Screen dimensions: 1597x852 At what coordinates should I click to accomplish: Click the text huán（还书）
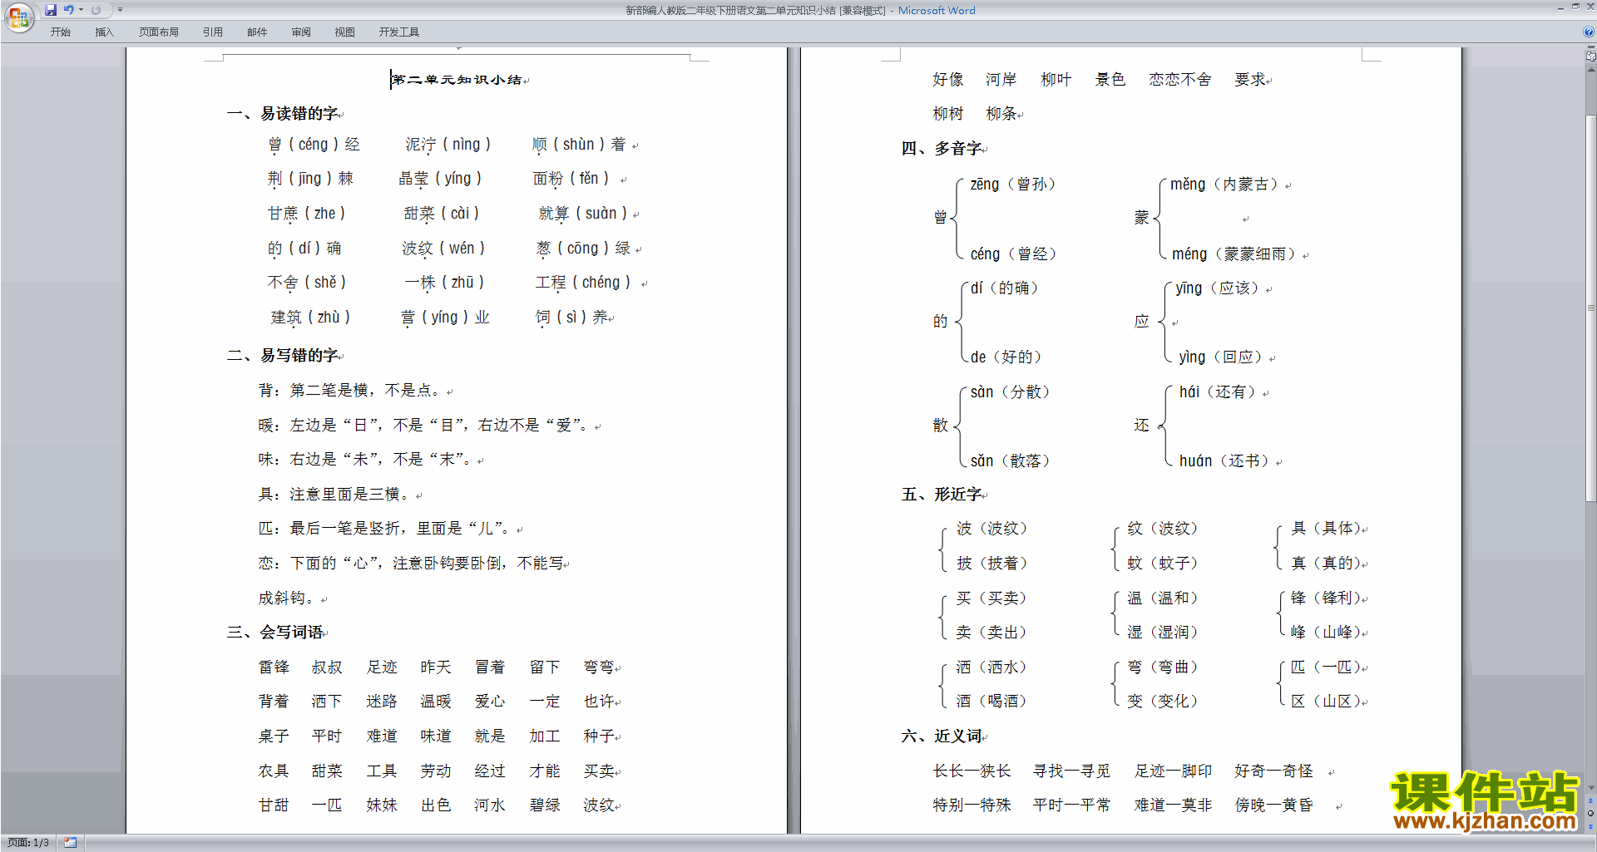(x=1224, y=461)
